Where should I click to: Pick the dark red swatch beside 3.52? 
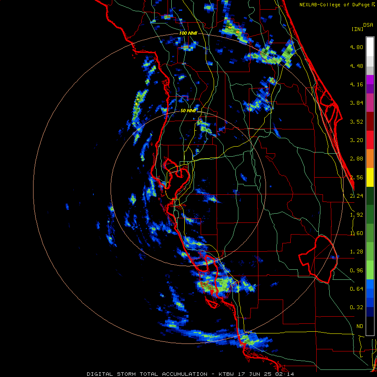click(370, 121)
